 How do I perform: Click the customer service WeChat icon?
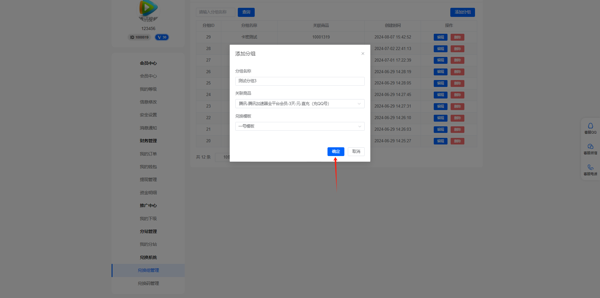pyautogui.click(x=590, y=146)
